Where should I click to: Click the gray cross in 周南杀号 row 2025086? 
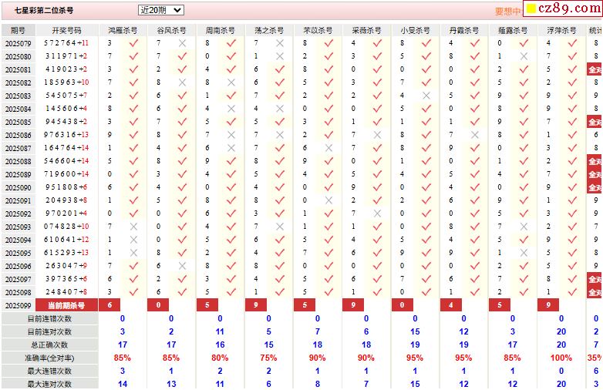click(x=231, y=135)
